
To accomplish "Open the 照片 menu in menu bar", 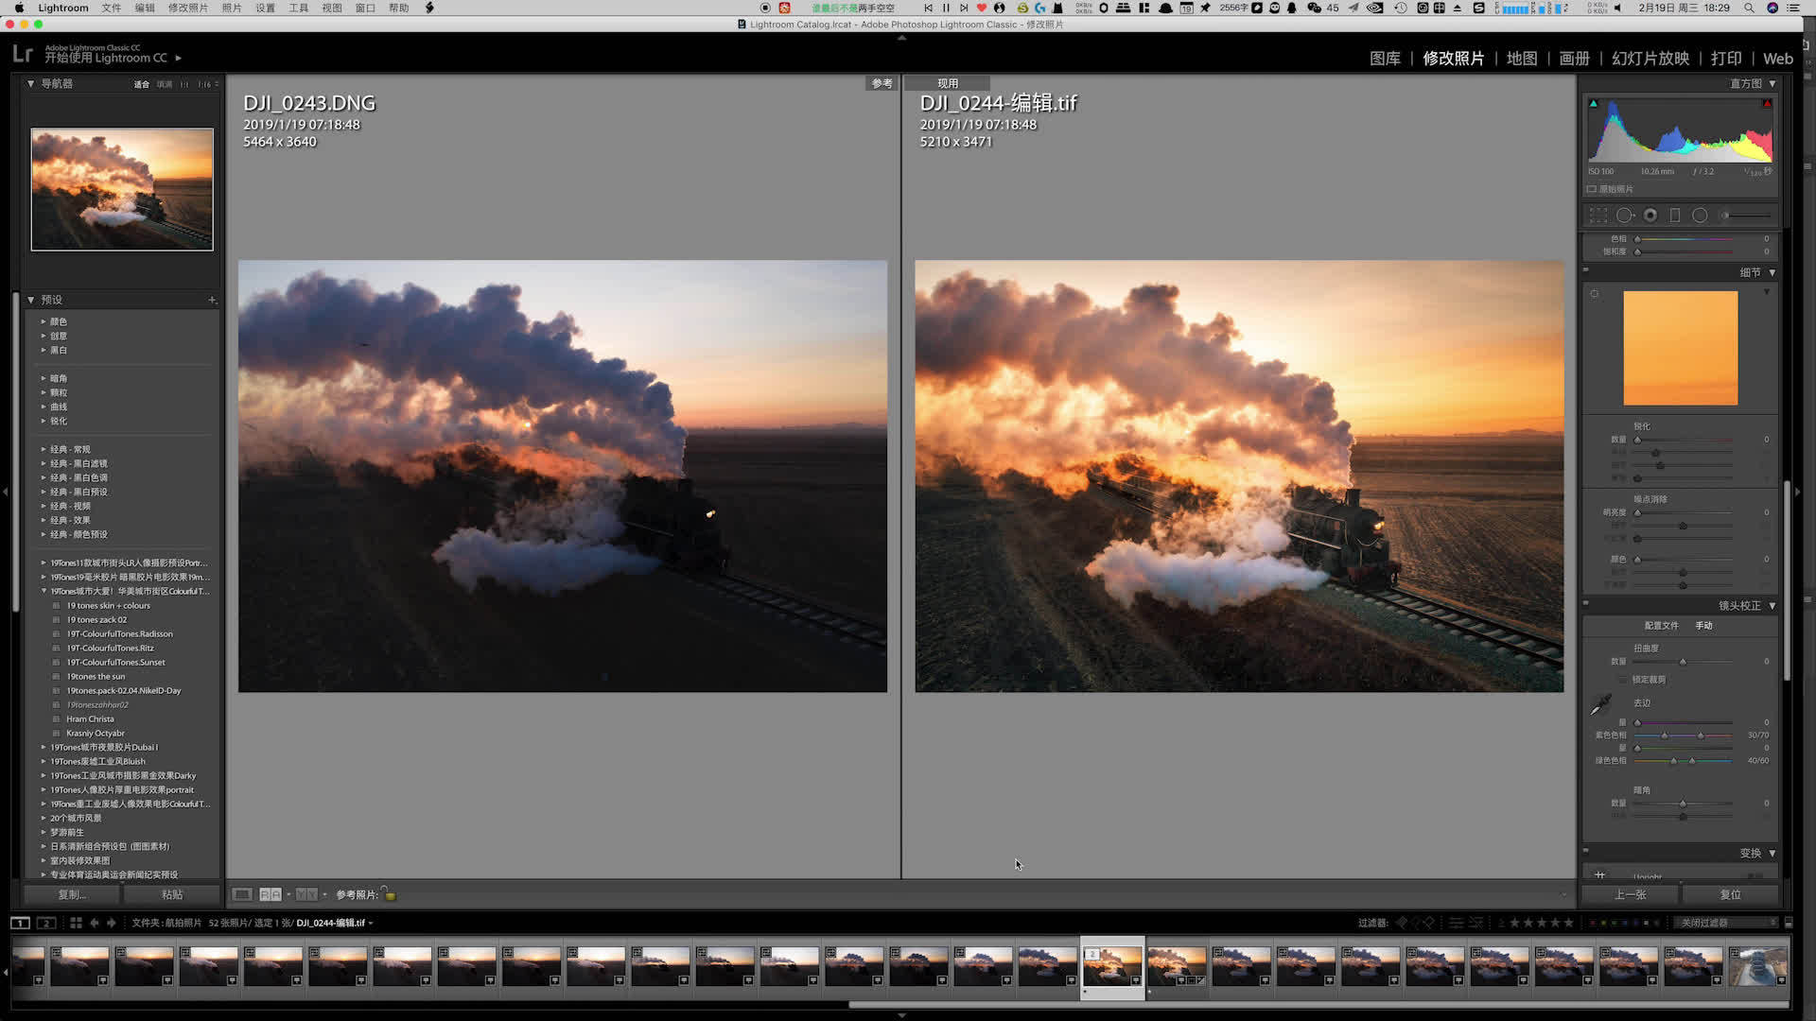I will (x=232, y=8).
